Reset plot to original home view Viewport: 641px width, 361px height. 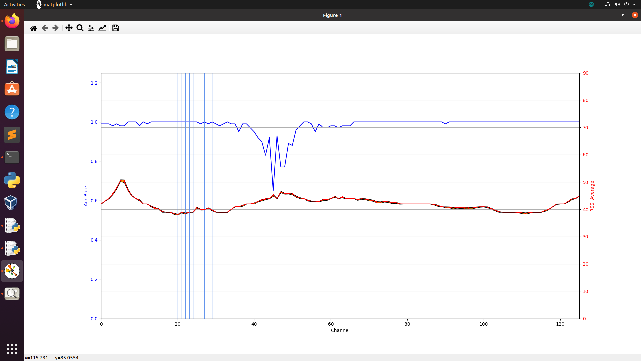pos(34,28)
